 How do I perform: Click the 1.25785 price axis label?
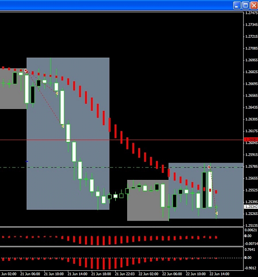pyautogui.click(x=251, y=166)
